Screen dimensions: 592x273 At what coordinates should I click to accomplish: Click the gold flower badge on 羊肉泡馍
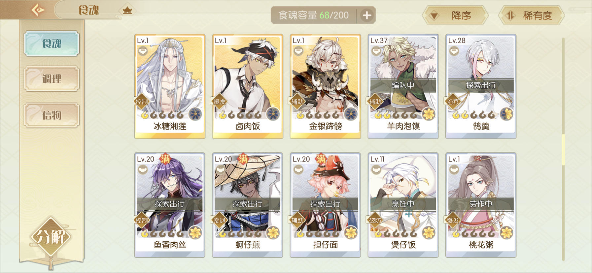[x=429, y=114]
